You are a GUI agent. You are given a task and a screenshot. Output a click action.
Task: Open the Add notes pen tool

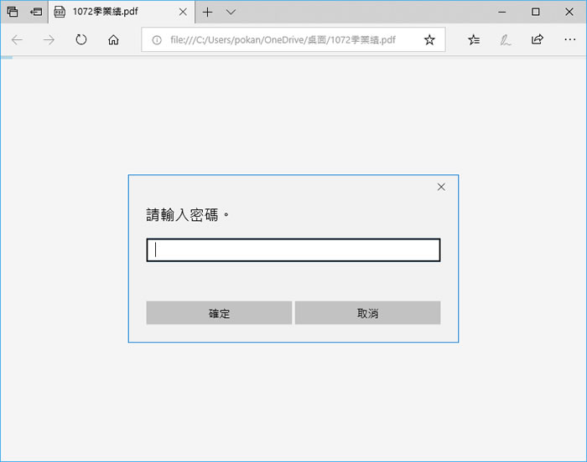505,39
